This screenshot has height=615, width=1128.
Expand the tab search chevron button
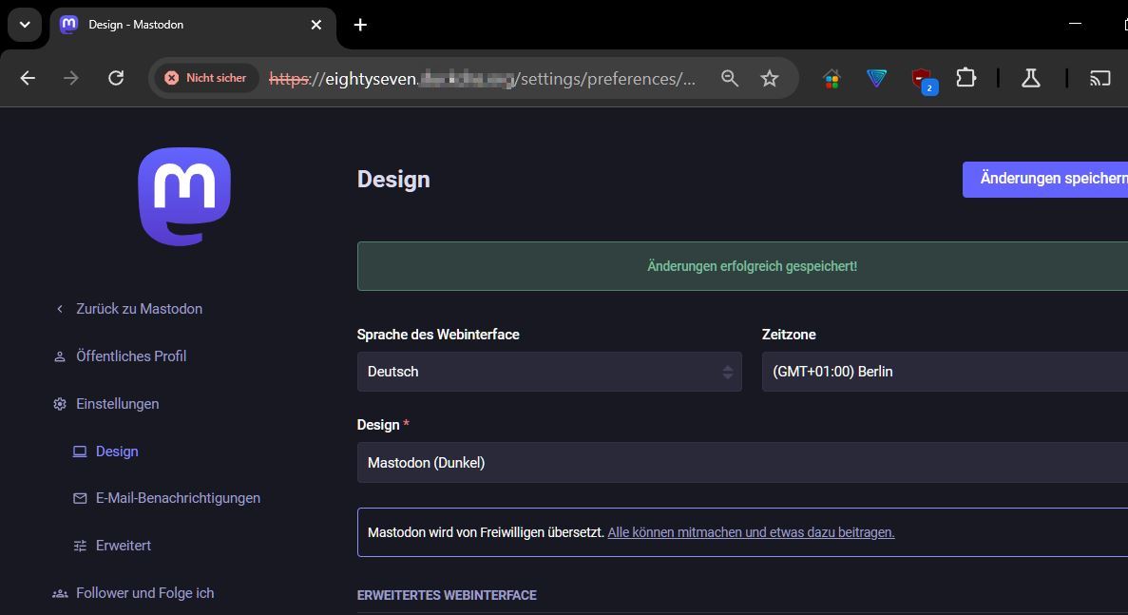[x=25, y=25]
